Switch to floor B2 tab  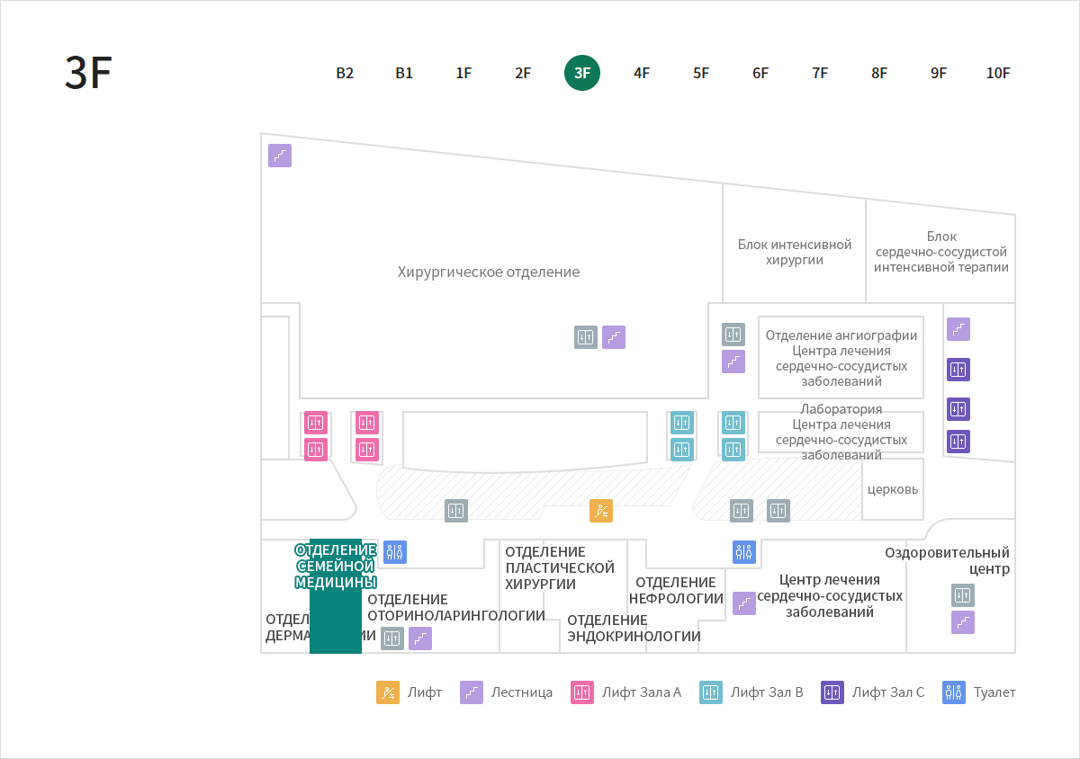(x=345, y=73)
